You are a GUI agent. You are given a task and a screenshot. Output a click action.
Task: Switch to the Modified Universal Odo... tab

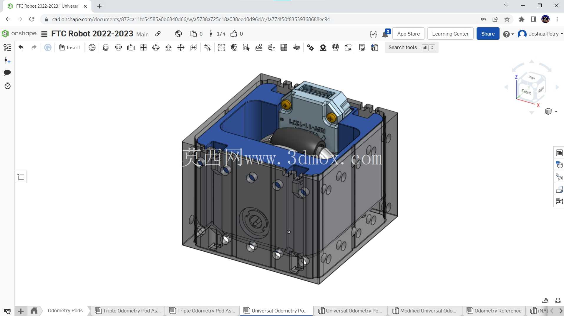point(424,311)
